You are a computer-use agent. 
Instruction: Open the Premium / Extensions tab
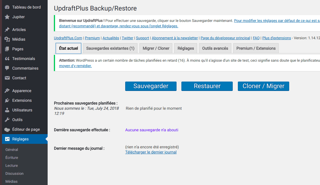(x=256, y=48)
